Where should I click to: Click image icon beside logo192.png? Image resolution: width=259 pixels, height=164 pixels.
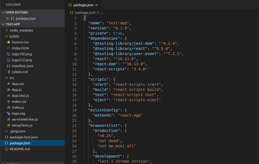coord(9,54)
